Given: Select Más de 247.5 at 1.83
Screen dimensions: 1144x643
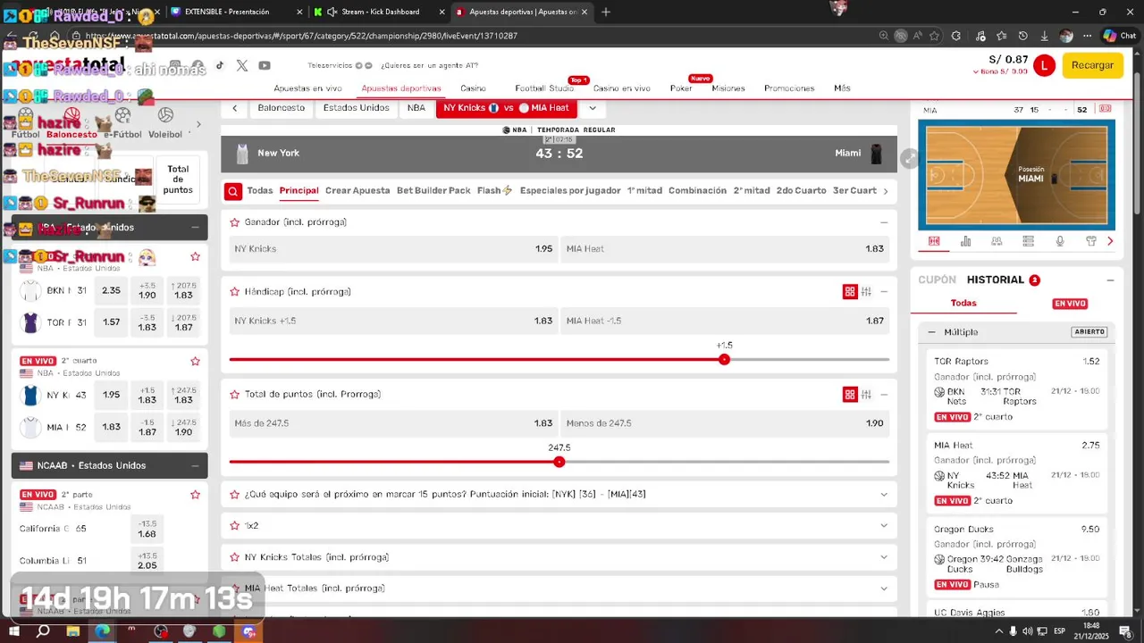Looking at the screenshot, I should (393, 423).
